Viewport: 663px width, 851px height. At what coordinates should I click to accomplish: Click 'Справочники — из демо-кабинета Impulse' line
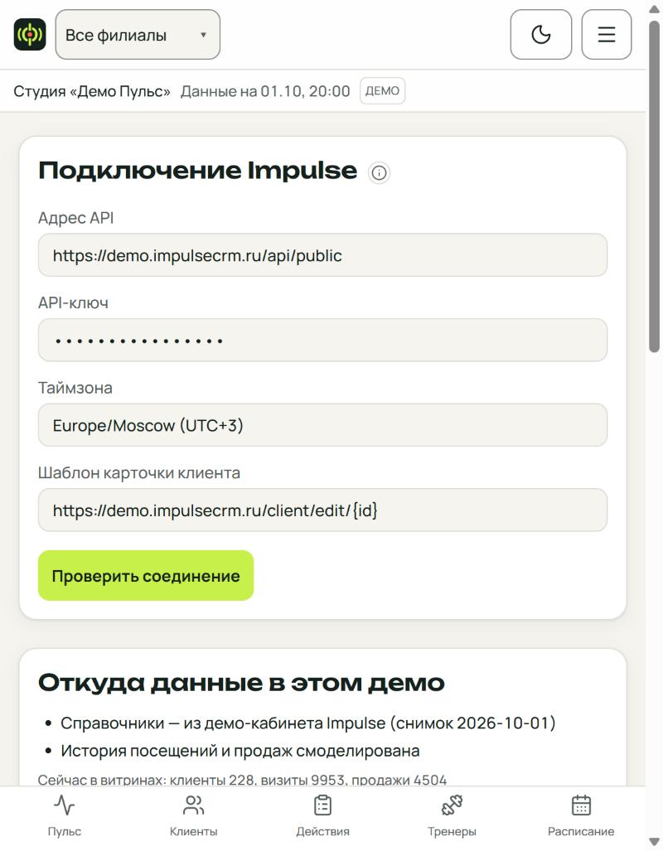(307, 723)
